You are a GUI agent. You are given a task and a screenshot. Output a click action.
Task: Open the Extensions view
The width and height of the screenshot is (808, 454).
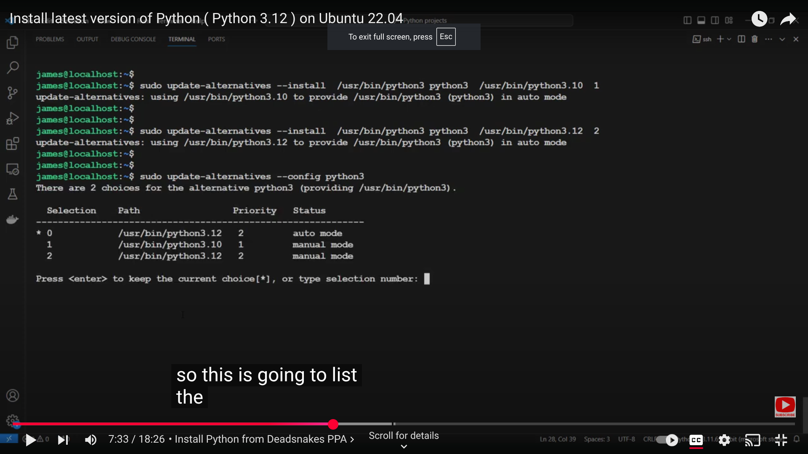coord(13,144)
